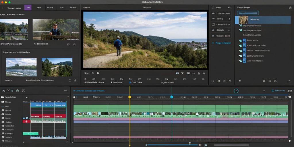Click circle icon under lower thumbnails row
Screen dimensions: 294x147
[70, 80]
